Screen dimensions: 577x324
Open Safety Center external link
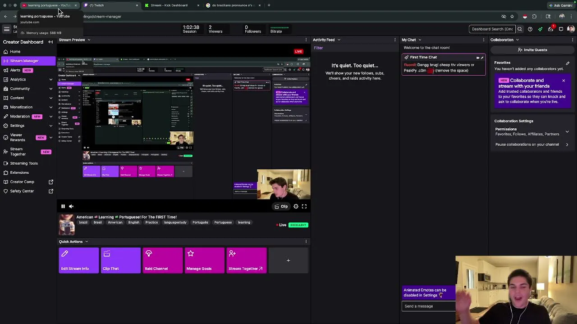(51, 191)
